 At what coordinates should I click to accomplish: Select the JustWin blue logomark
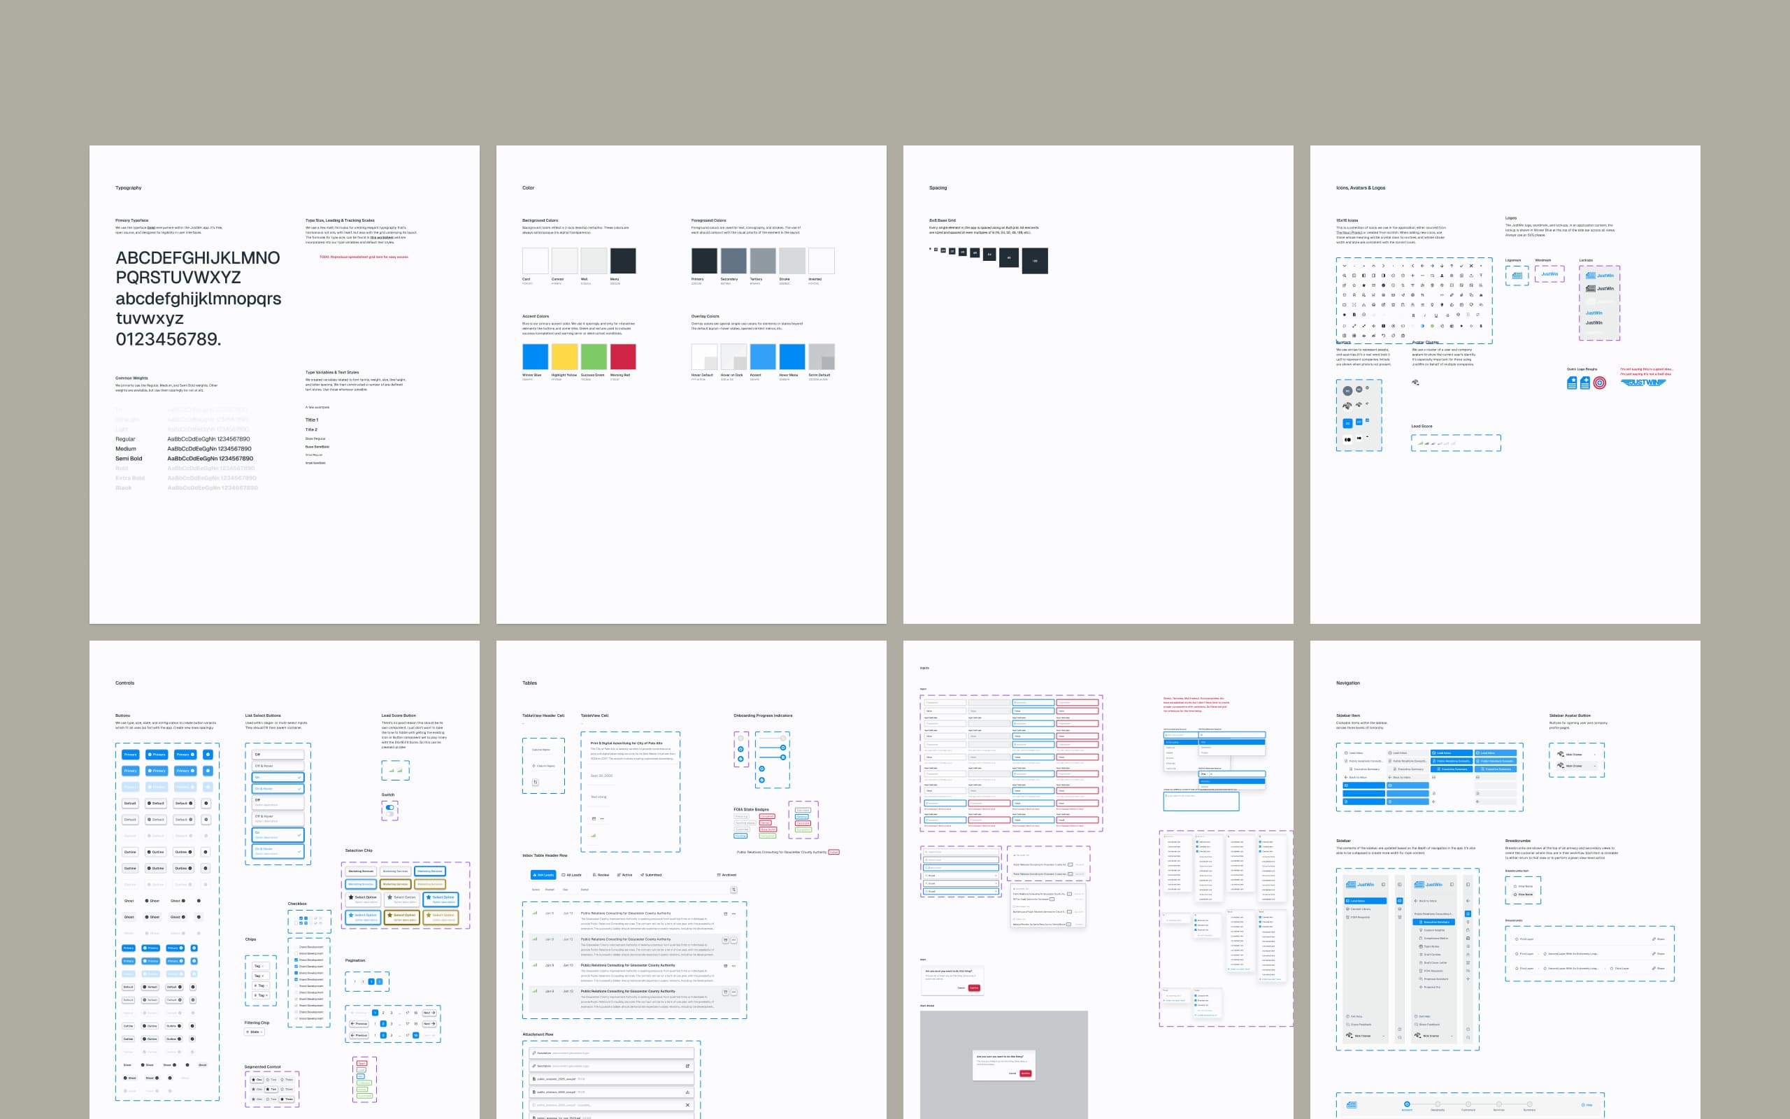[1517, 276]
